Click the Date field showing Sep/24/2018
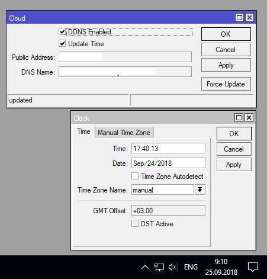Image resolution: width=267 pixels, height=279 pixels. click(x=168, y=163)
